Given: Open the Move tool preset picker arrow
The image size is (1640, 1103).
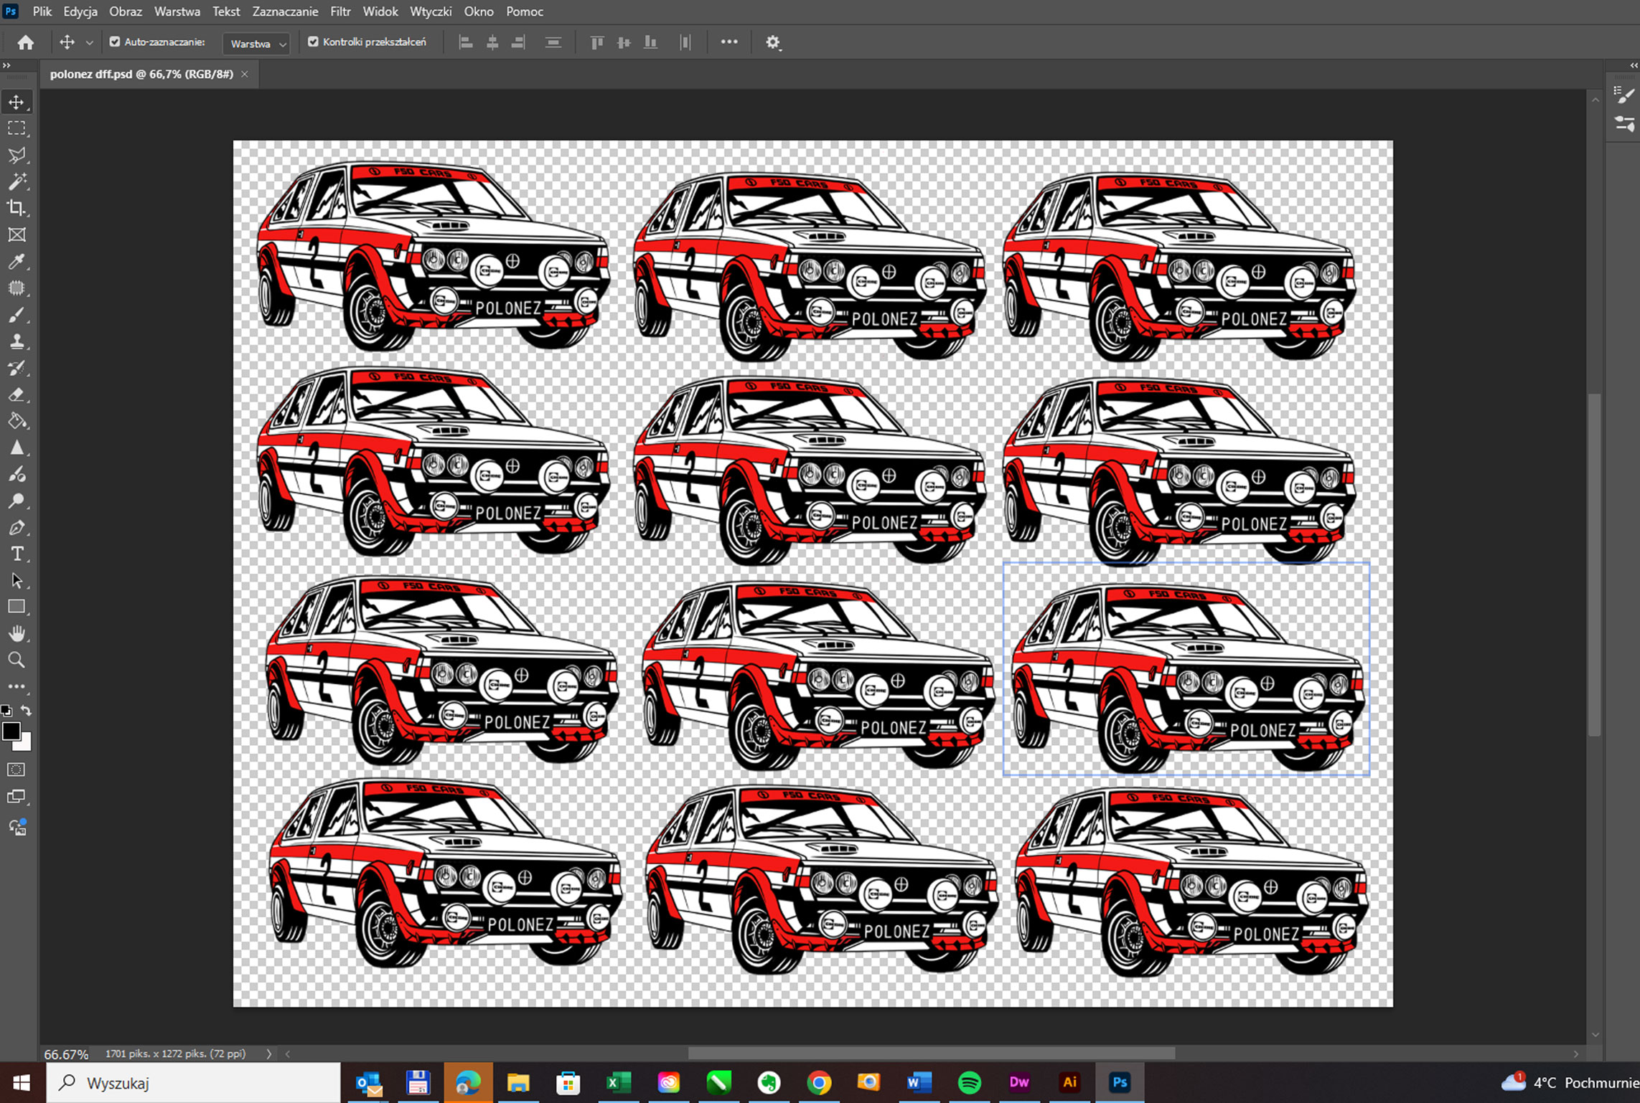Looking at the screenshot, I should click(x=89, y=43).
